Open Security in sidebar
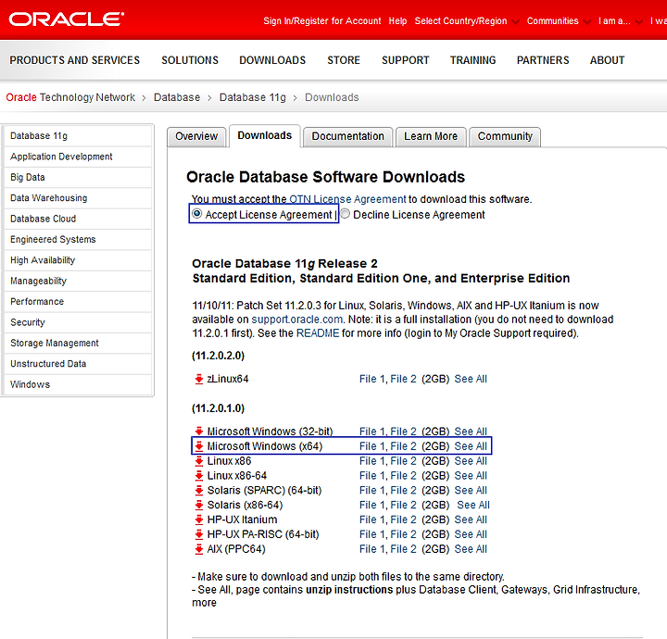 pyautogui.click(x=78, y=322)
